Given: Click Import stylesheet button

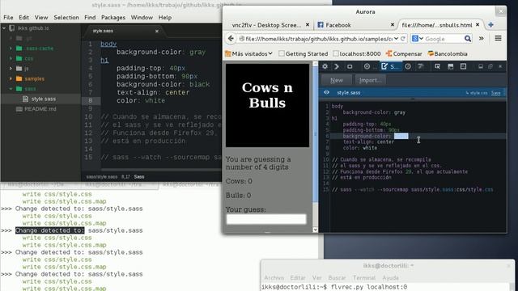Looking at the screenshot, I should [x=371, y=80].
